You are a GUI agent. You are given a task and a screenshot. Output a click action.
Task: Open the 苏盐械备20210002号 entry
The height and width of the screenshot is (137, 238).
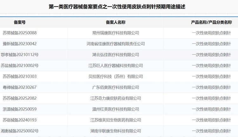[20, 66]
